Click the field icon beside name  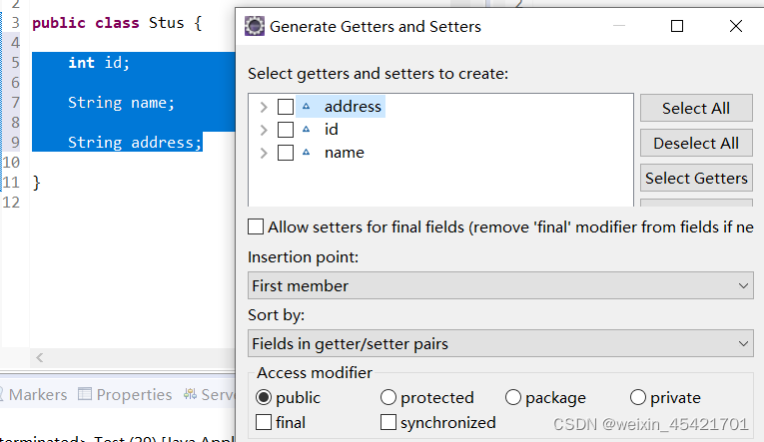307,153
